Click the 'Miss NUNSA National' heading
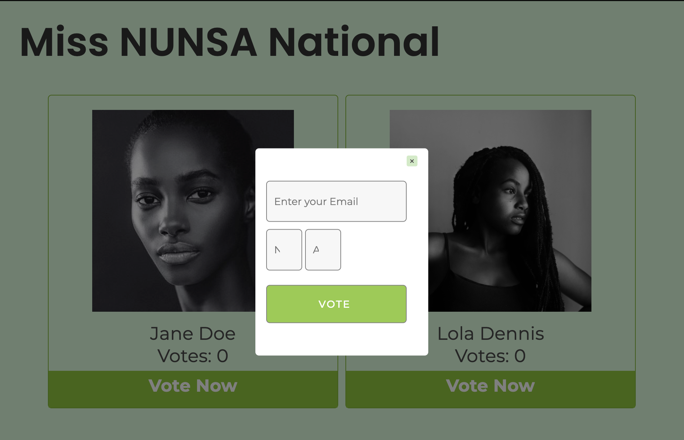Viewport: 684px width, 440px height. 229,42
